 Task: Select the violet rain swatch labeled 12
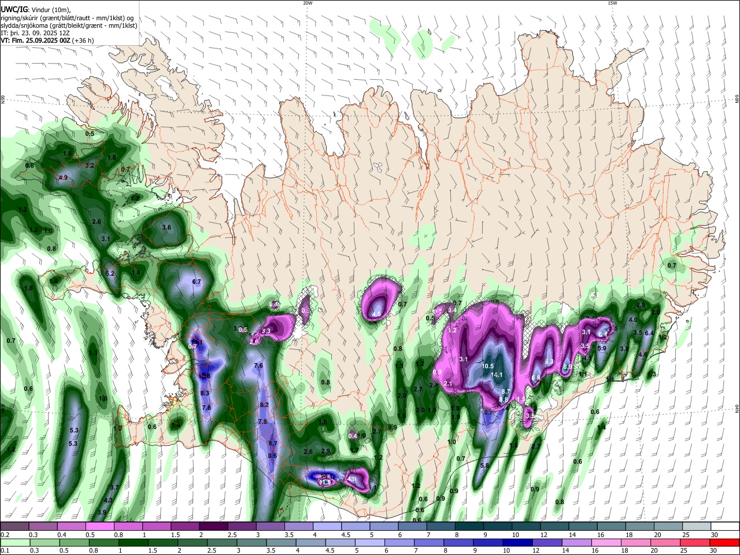point(546,542)
